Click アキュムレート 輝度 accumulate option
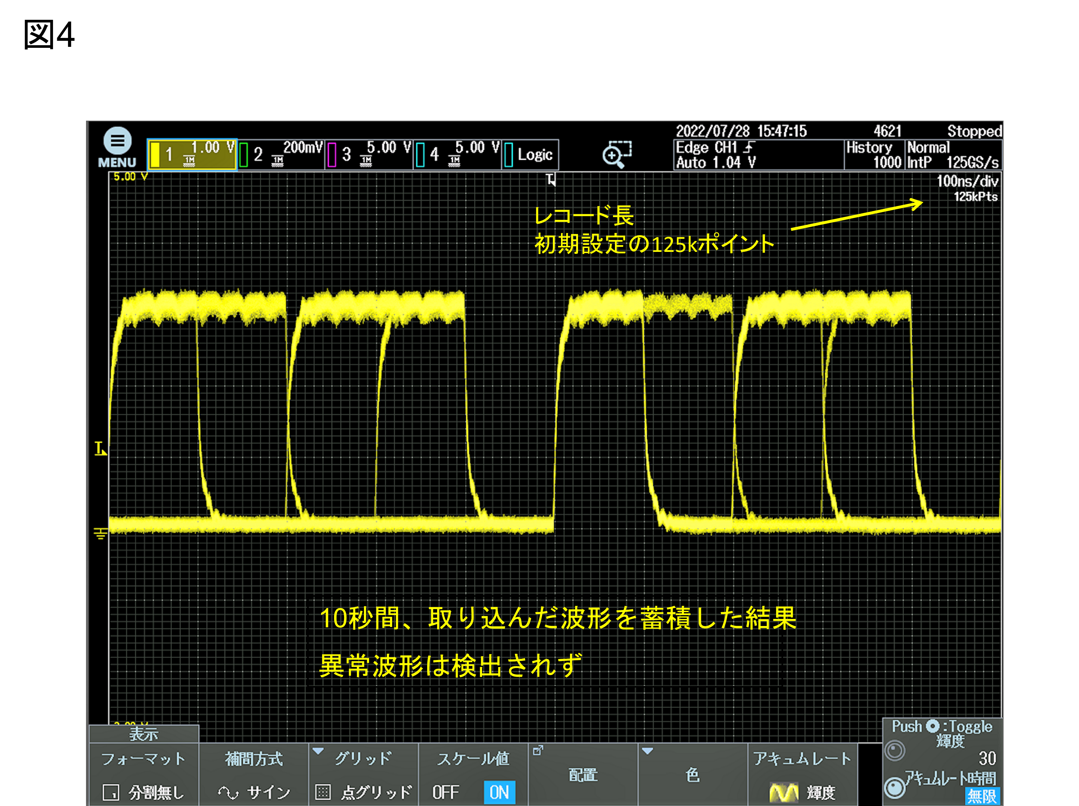Screen dimensions: 1079x806 (802, 775)
